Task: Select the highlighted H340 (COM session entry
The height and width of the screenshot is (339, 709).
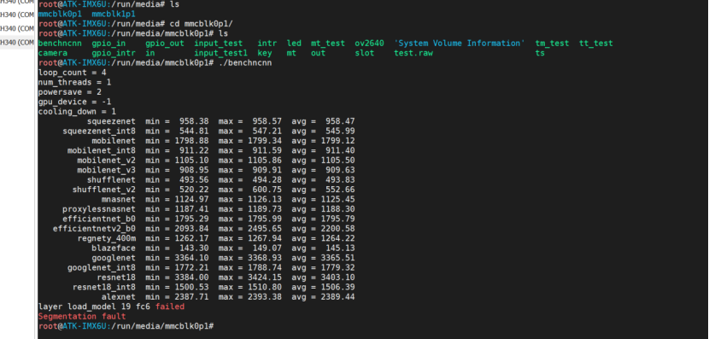Action: pyautogui.click(x=17, y=43)
